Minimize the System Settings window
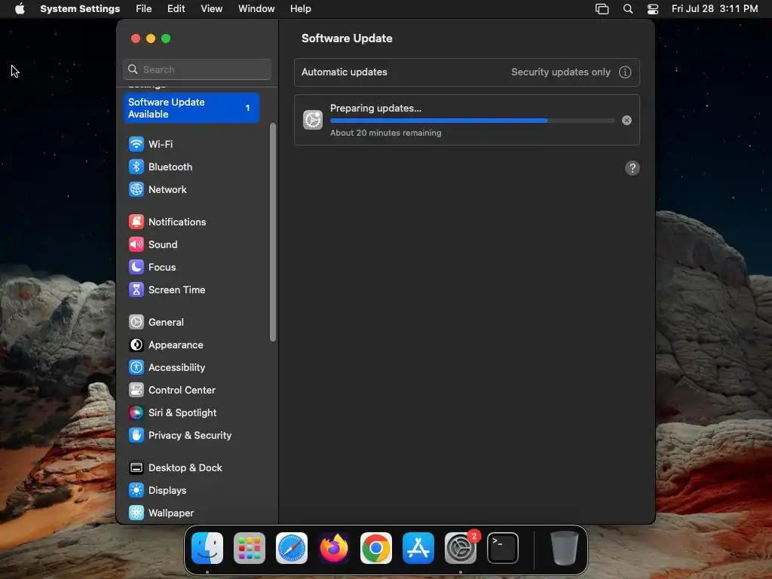Screen dimensions: 772x579 click(151, 38)
